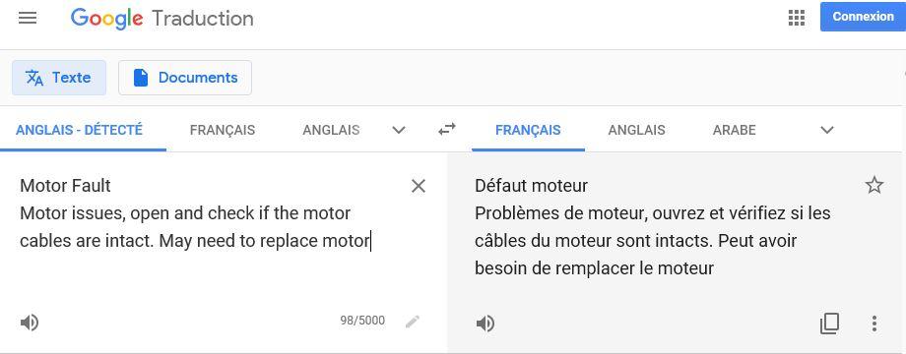
Task: Choose Français as source language
Action: click(223, 130)
